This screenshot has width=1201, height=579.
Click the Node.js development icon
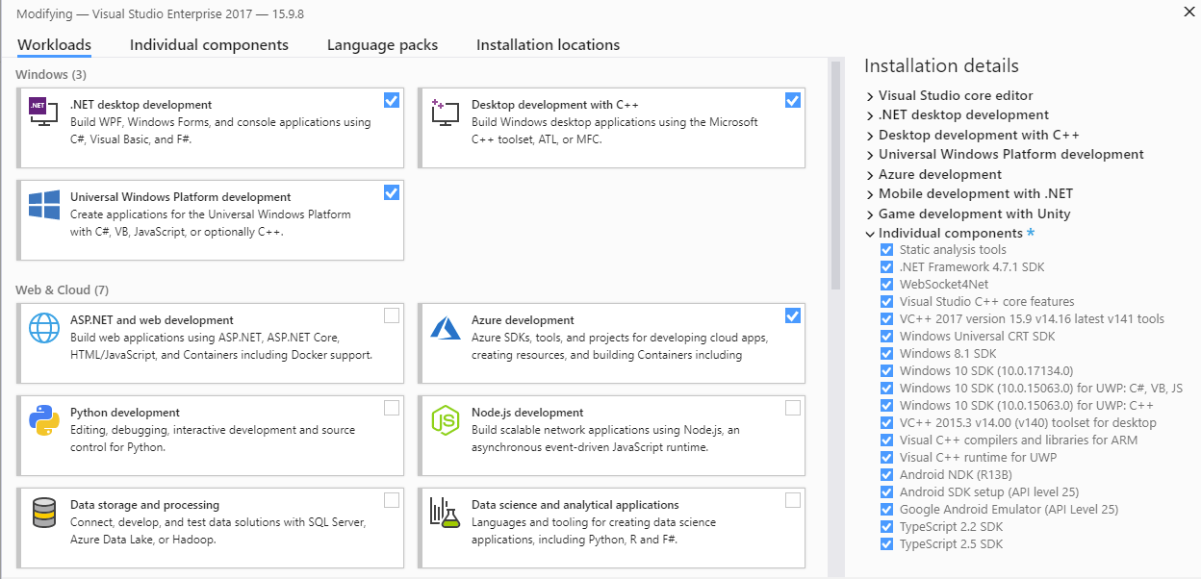coord(445,420)
